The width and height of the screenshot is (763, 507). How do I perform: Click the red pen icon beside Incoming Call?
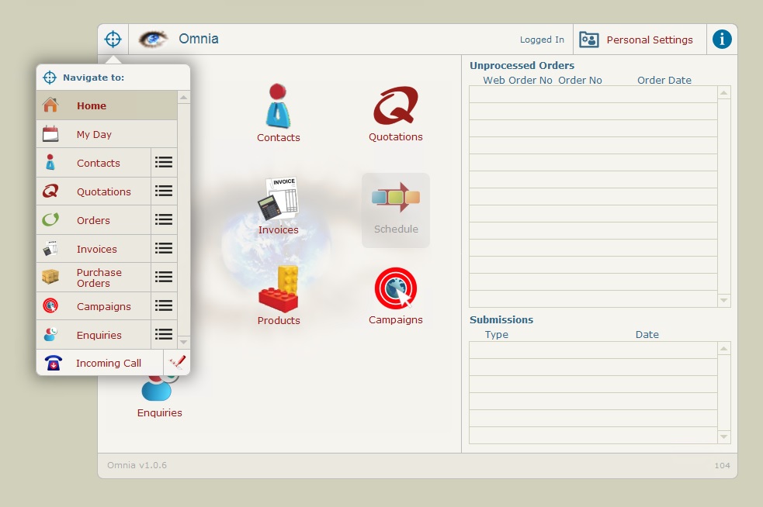[177, 362]
